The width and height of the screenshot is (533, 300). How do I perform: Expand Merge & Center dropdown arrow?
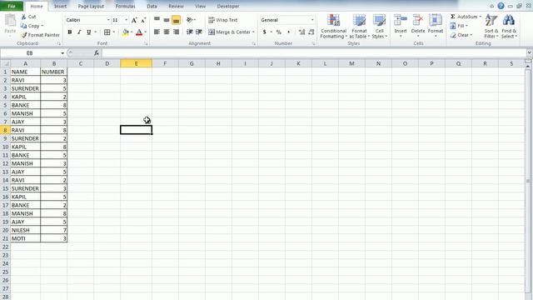tap(253, 32)
